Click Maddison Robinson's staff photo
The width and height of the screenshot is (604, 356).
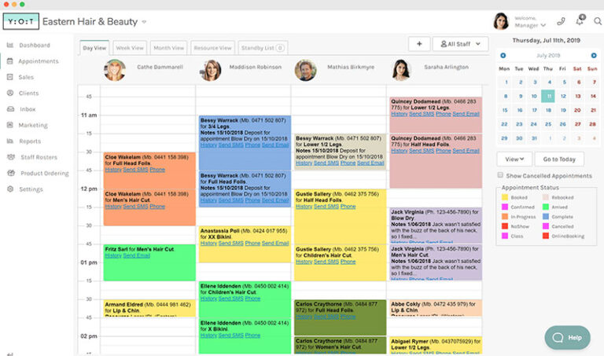click(x=210, y=70)
